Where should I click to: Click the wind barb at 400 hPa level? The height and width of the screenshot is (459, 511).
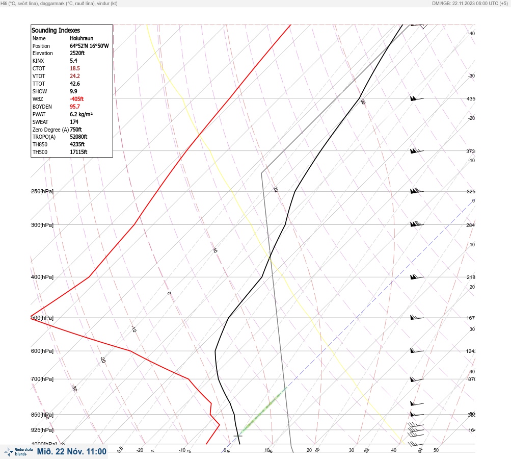coord(417,276)
